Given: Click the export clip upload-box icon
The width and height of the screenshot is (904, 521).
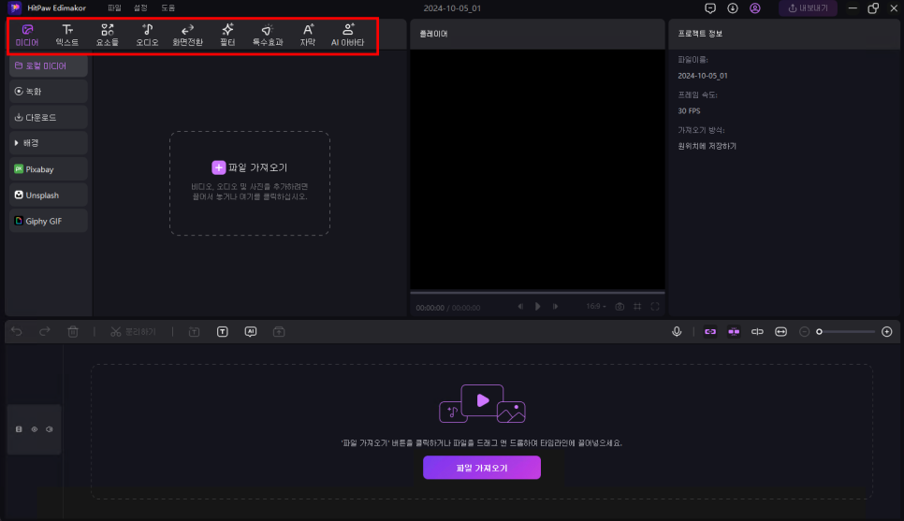Looking at the screenshot, I should coord(279,332).
